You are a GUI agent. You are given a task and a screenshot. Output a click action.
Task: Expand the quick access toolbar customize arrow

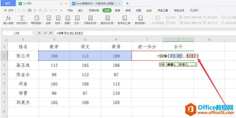[x=61, y=10]
